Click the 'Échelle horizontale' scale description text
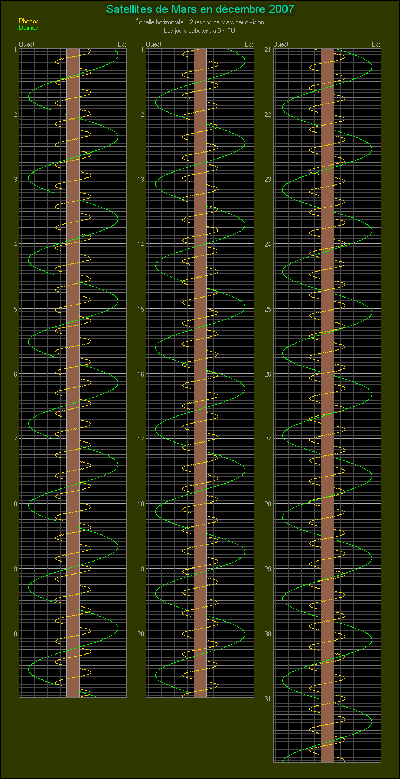This screenshot has width=400, height=779. 200,23
